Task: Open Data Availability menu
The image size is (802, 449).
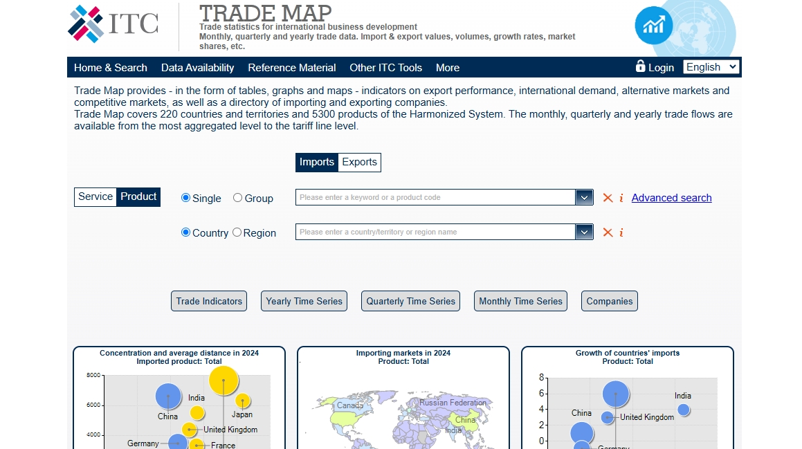Action: tap(197, 68)
